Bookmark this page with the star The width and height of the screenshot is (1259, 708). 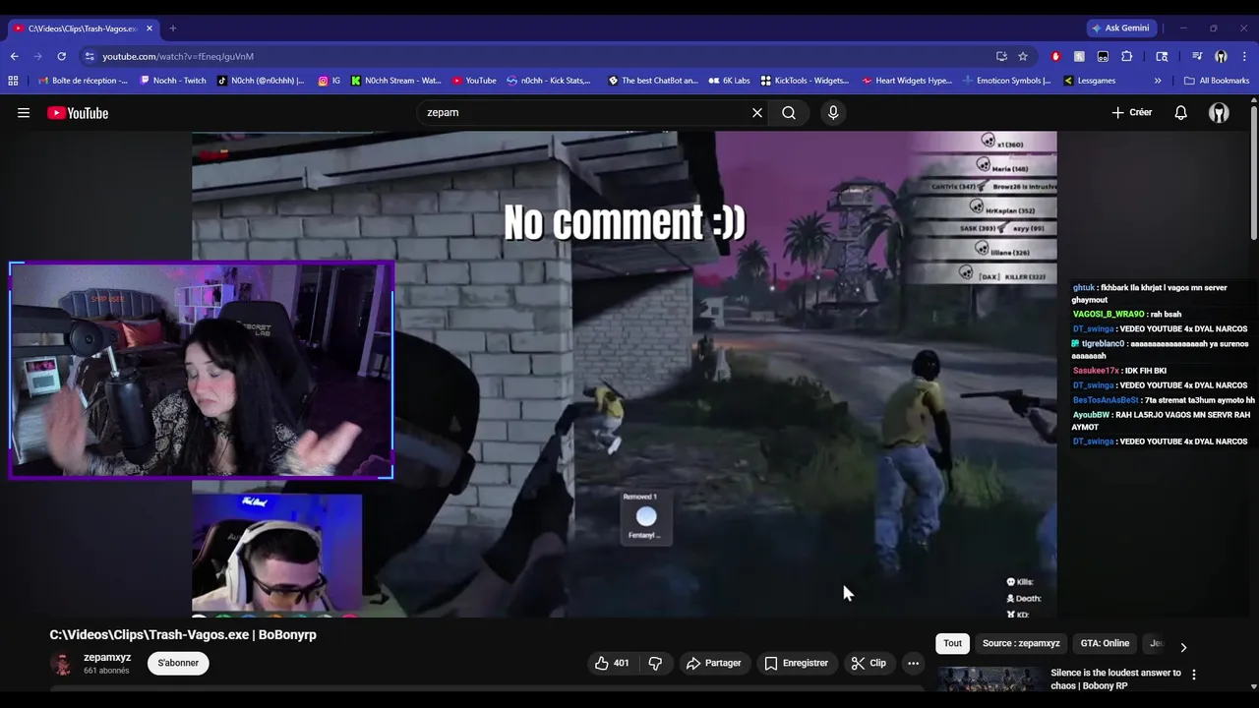click(x=1023, y=56)
